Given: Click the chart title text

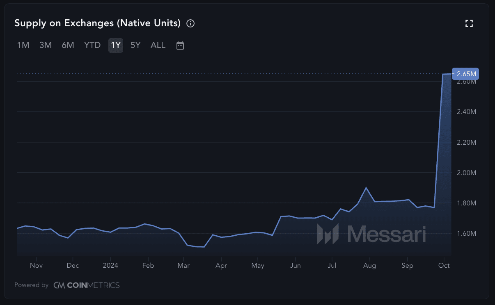Looking at the screenshot, I should click(x=98, y=23).
